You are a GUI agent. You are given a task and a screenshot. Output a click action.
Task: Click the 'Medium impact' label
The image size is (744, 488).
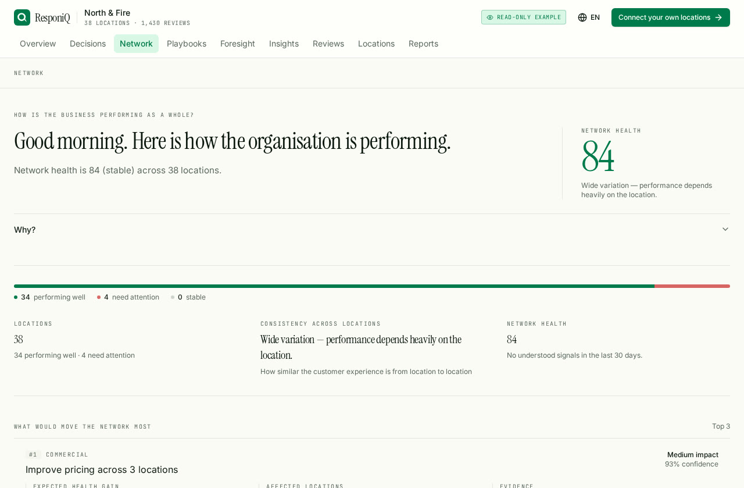click(x=693, y=455)
